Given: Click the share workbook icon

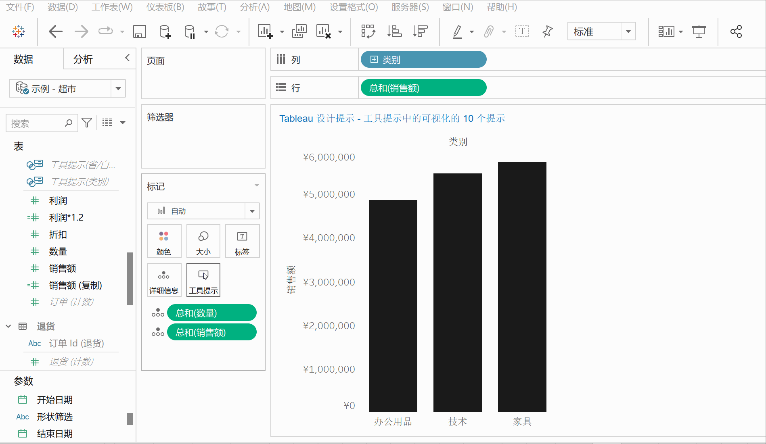Looking at the screenshot, I should (x=736, y=31).
